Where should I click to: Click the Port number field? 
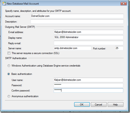[x=119, y=48]
